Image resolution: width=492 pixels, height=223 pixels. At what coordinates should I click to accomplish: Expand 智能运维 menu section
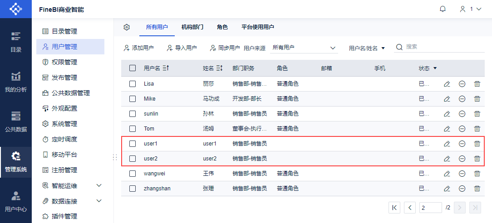[99, 185]
